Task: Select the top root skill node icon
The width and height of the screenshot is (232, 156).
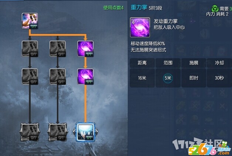Action: [30, 21]
